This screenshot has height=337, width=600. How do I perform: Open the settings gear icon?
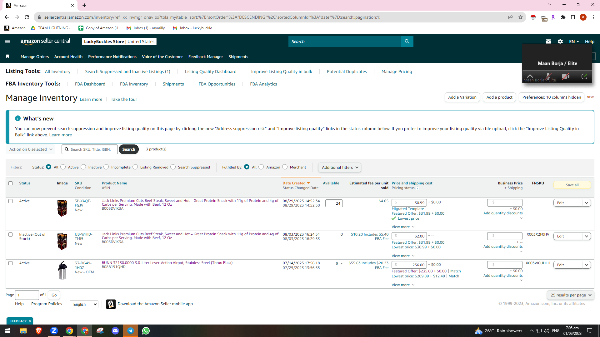560,42
